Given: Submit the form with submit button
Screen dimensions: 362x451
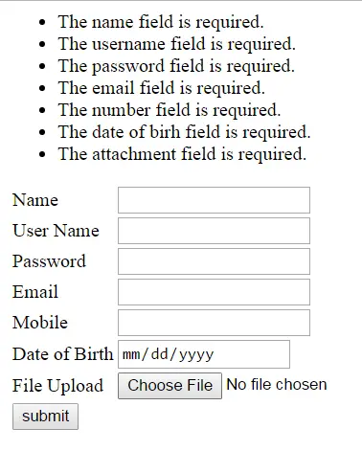Looking at the screenshot, I should [x=45, y=417].
